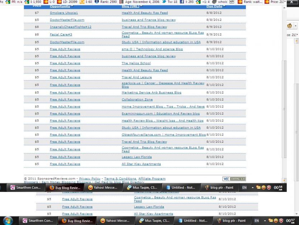Click the '$7' price in Smokers Utopia1 row
The height and width of the screenshot is (225, 299).
37,13
